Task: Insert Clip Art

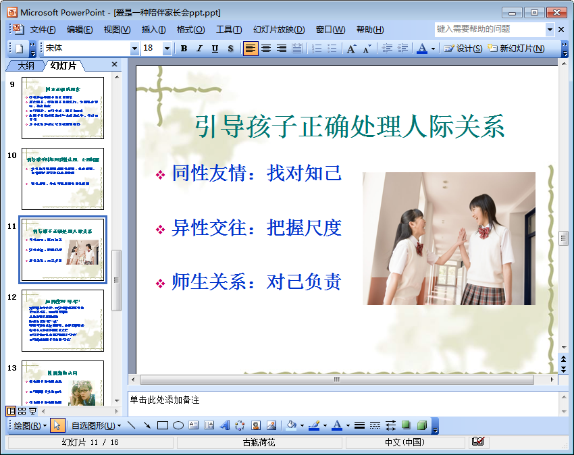Action: [256, 425]
